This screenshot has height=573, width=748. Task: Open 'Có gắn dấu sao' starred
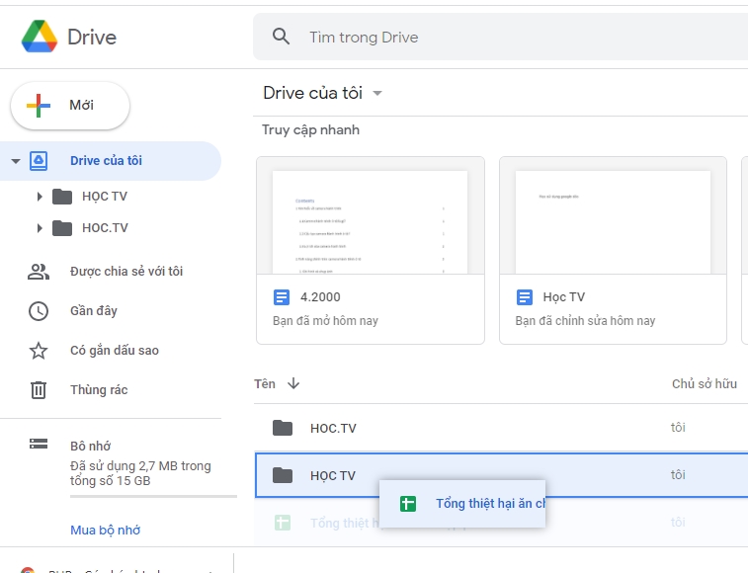point(115,351)
